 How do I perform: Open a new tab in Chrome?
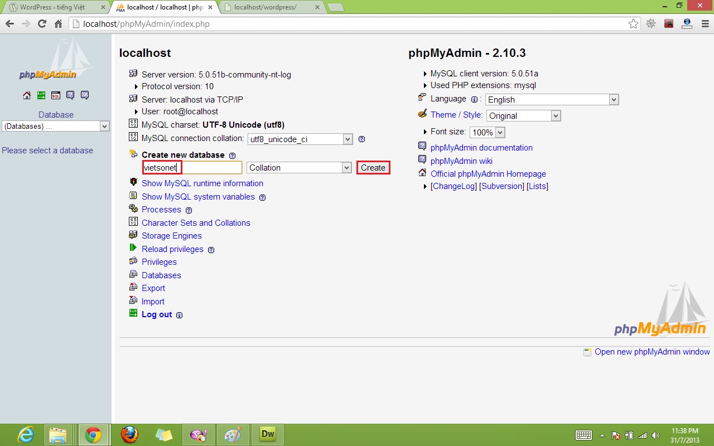(335, 7)
